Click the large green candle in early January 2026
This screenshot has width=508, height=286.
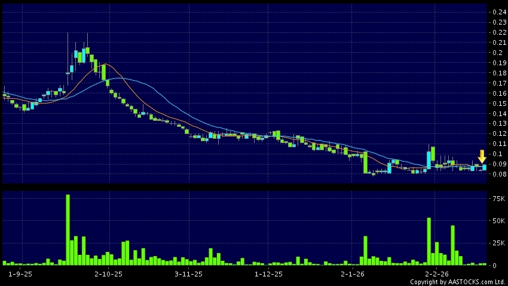pos(365,162)
